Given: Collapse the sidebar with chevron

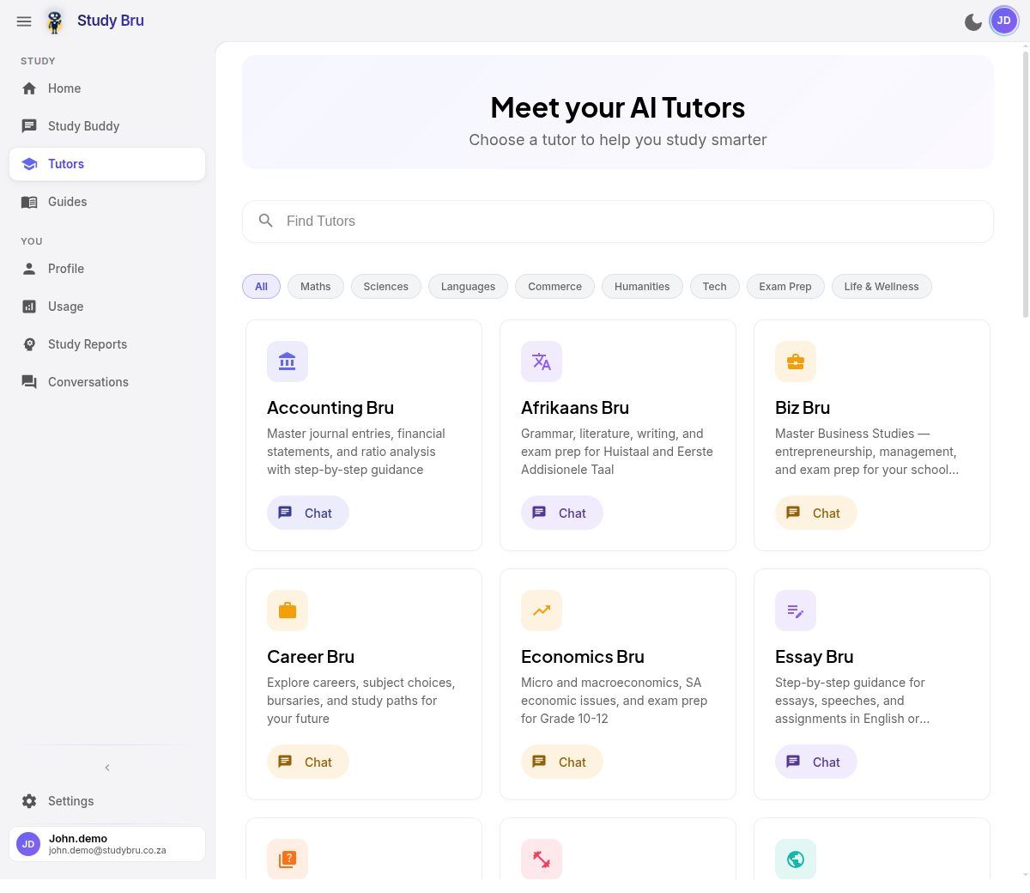Looking at the screenshot, I should pos(107,768).
